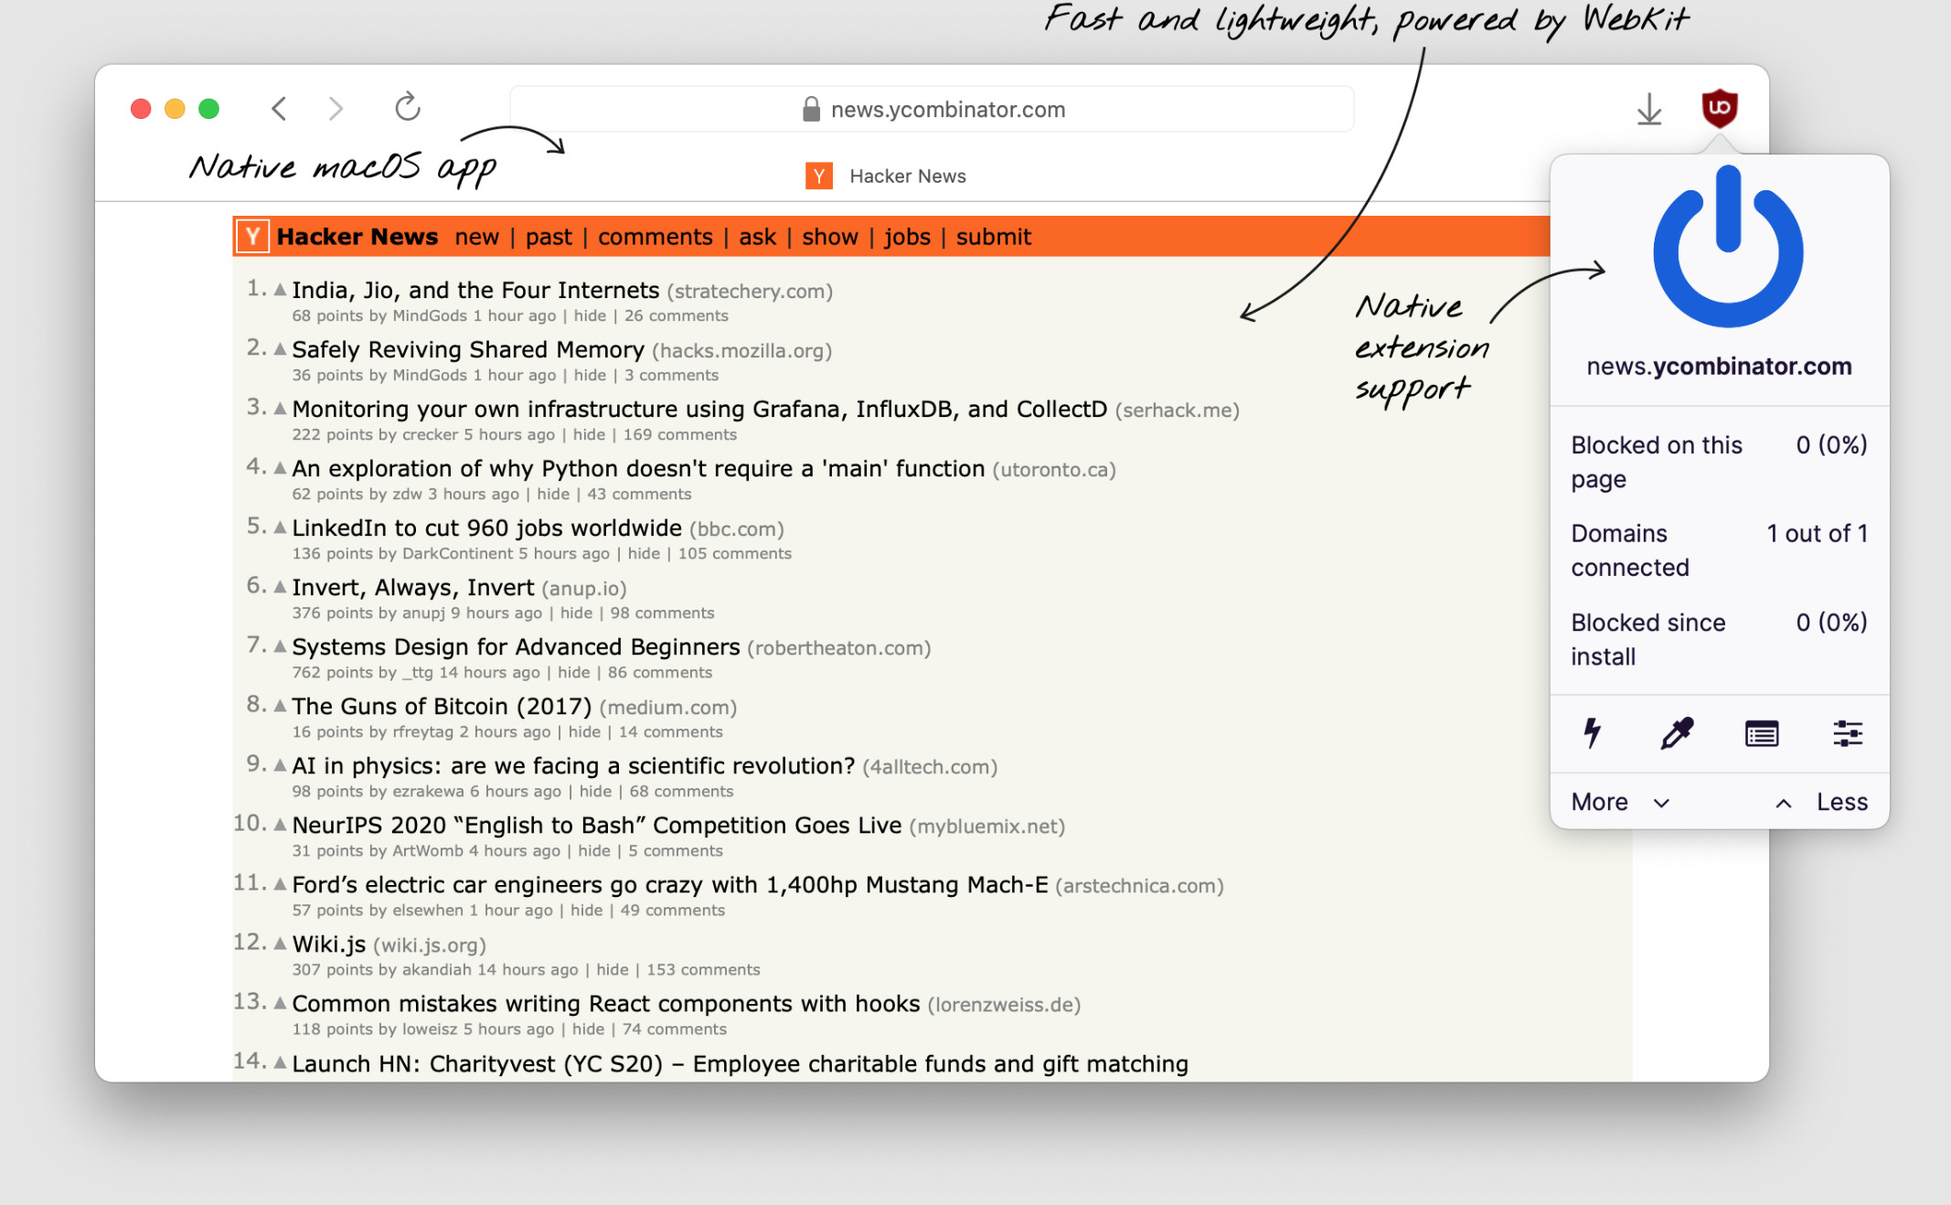This screenshot has width=1951, height=1205.
Task: Click the browser back arrow
Action: click(279, 109)
